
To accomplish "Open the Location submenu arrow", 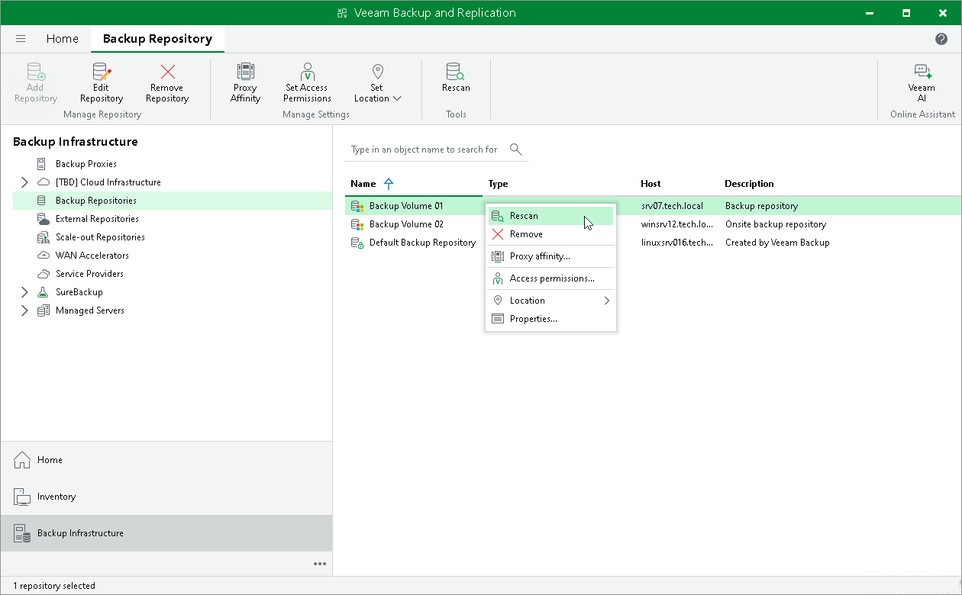I will coord(607,301).
